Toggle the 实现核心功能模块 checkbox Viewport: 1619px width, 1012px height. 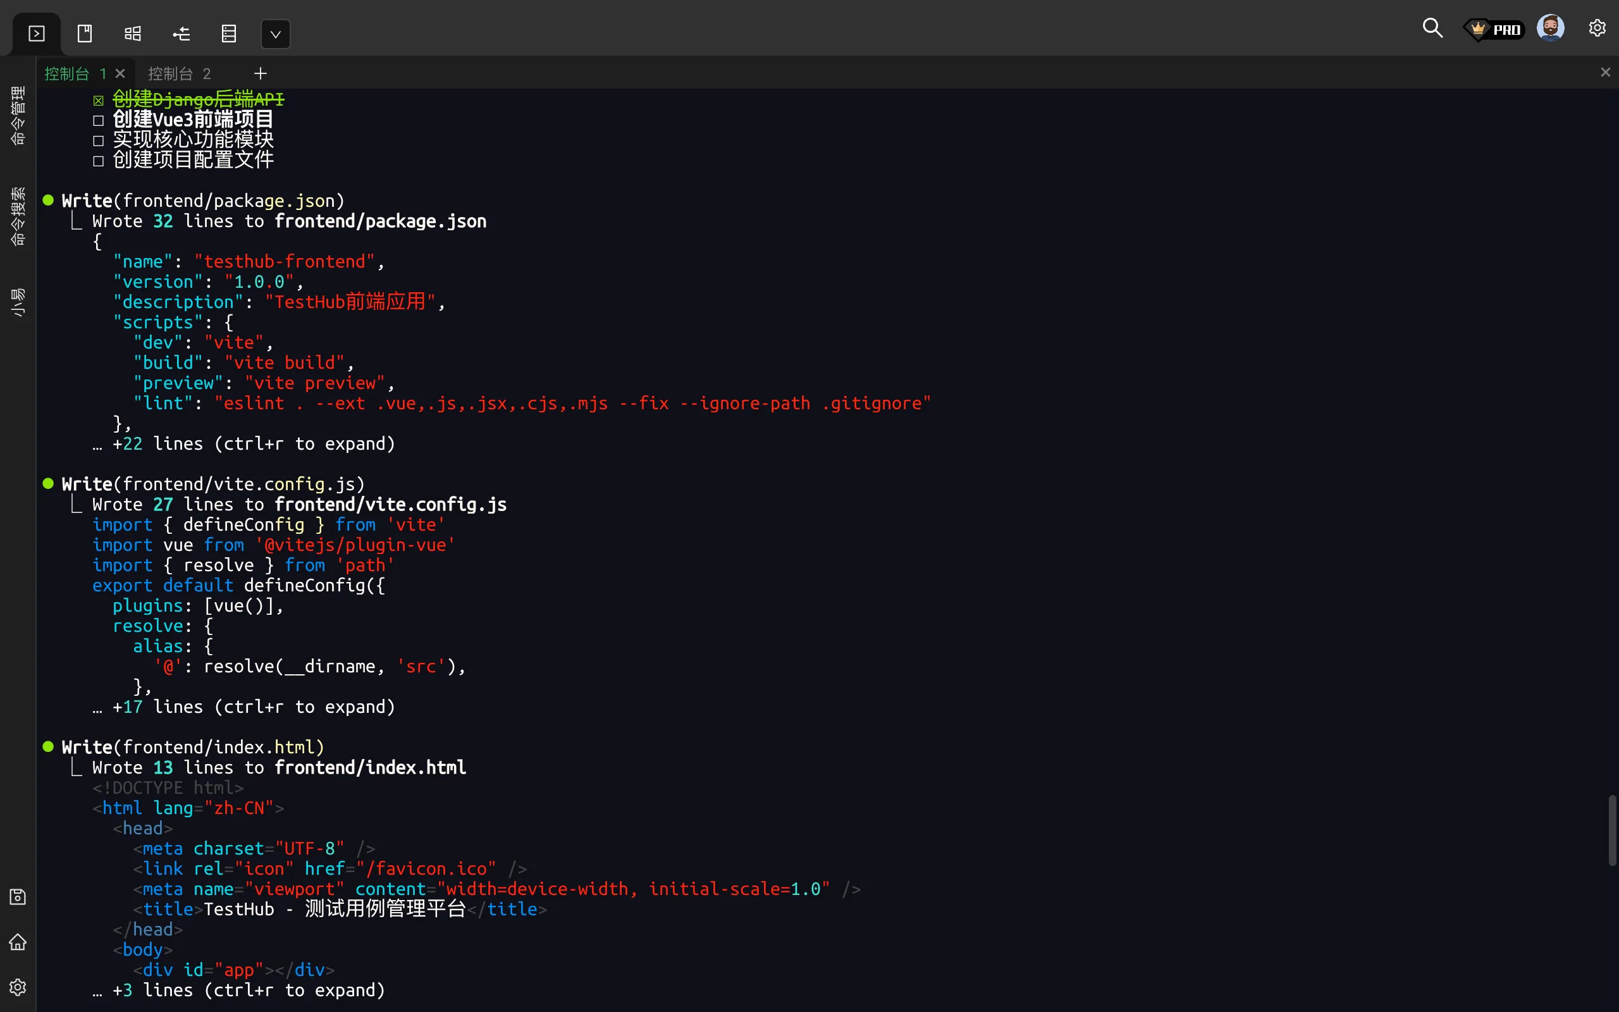click(99, 140)
